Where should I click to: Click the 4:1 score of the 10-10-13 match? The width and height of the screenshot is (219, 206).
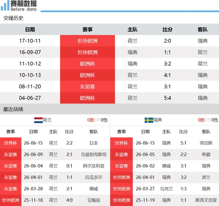tap(167, 75)
